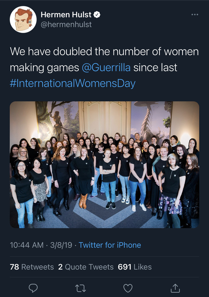Retweet this tweet using the arrows icon
Screen dimensions: 209x297
[80, 288]
